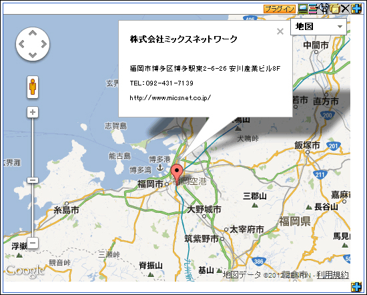Click the 太宰府市 city label
367x295 pixels.
pos(247,230)
